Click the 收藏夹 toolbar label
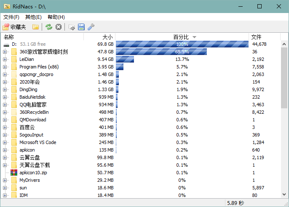 tap(18, 27)
